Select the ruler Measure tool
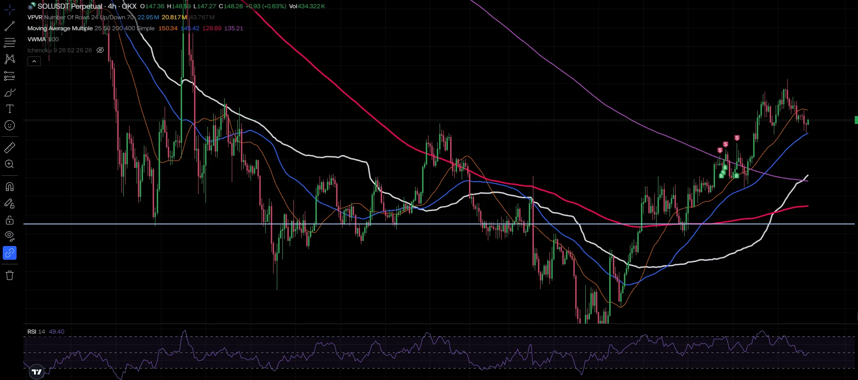 [x=10, y=148]
